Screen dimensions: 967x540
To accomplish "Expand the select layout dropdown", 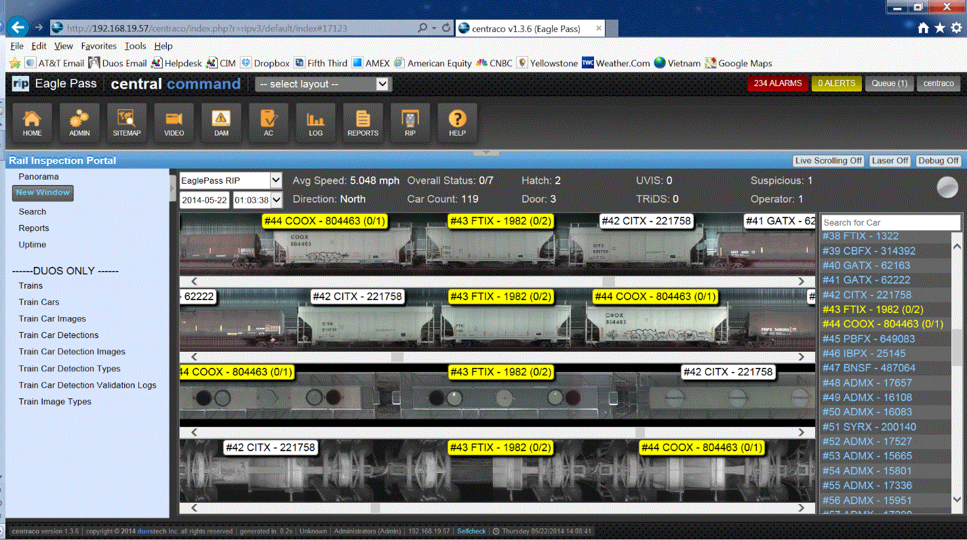I will (x=323, y=84).
